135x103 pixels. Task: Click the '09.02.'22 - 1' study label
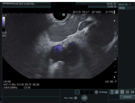(124, 4)
